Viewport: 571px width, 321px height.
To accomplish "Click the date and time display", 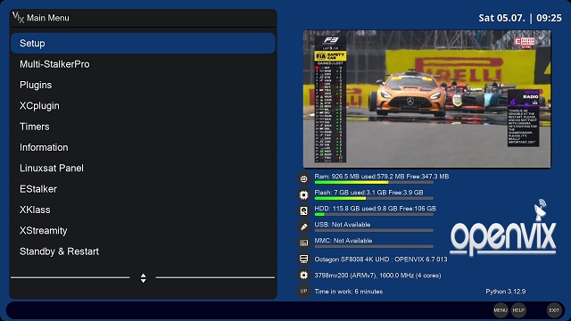I will 520,18.
